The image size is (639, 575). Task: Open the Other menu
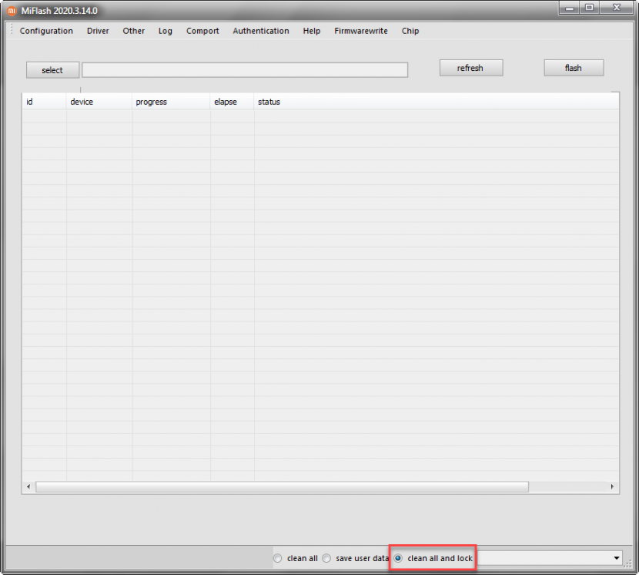click(x=133, y=31)
